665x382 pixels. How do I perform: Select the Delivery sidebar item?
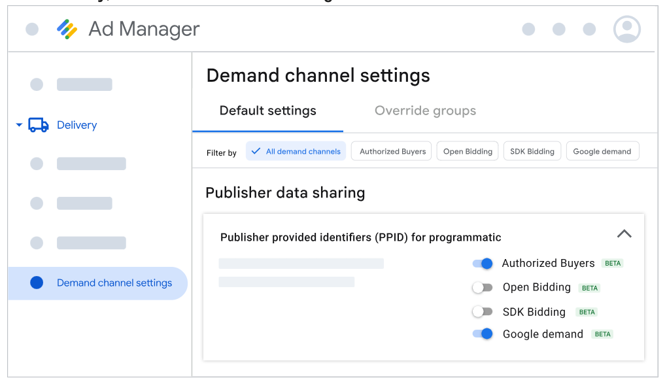77,125
